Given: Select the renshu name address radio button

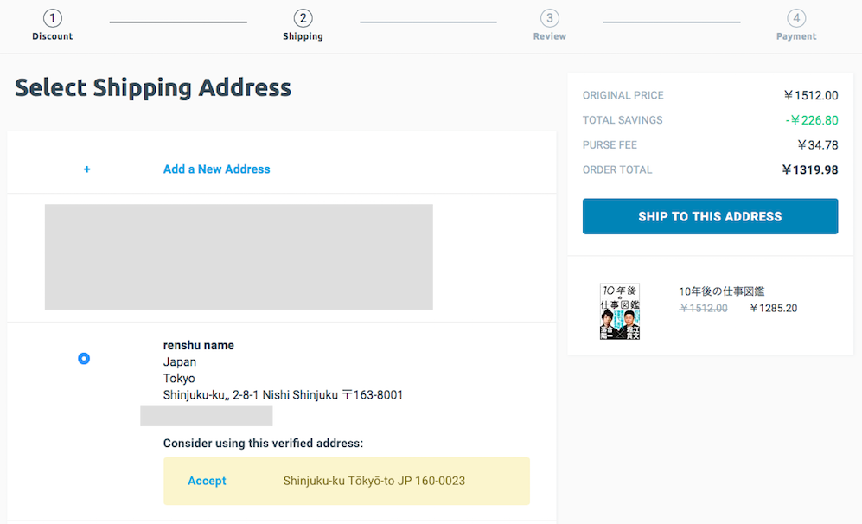Looking at the screenshot, I should click(84, 358).
